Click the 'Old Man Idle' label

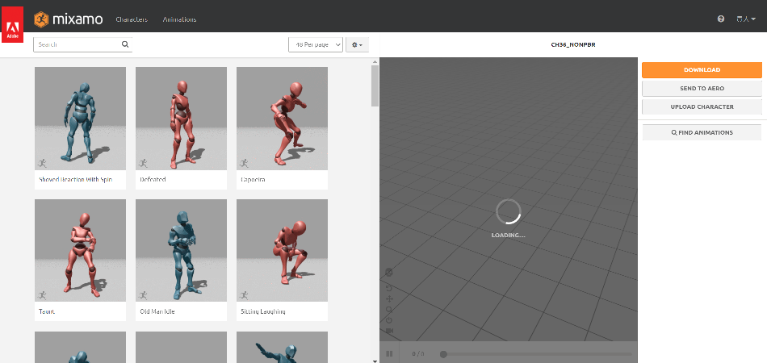pos(158,311)
